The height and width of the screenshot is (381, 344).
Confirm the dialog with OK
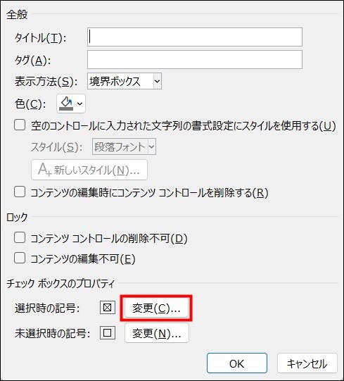pos(237,363)
